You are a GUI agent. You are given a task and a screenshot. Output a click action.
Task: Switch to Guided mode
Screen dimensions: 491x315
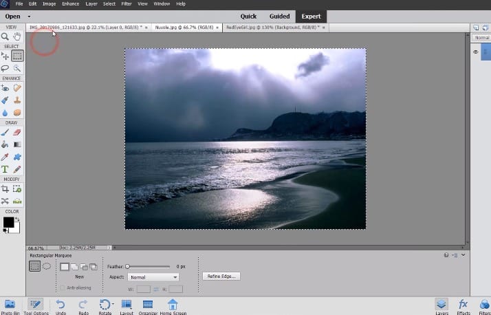279,17
